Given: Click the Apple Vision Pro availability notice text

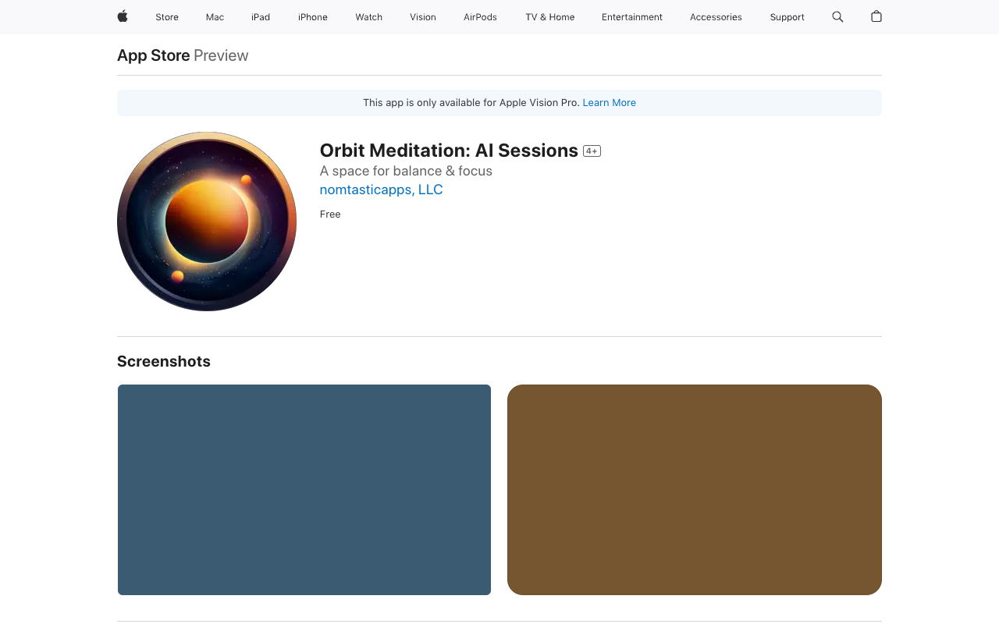Looking at the screenshot, I should [x=471, y=103].
